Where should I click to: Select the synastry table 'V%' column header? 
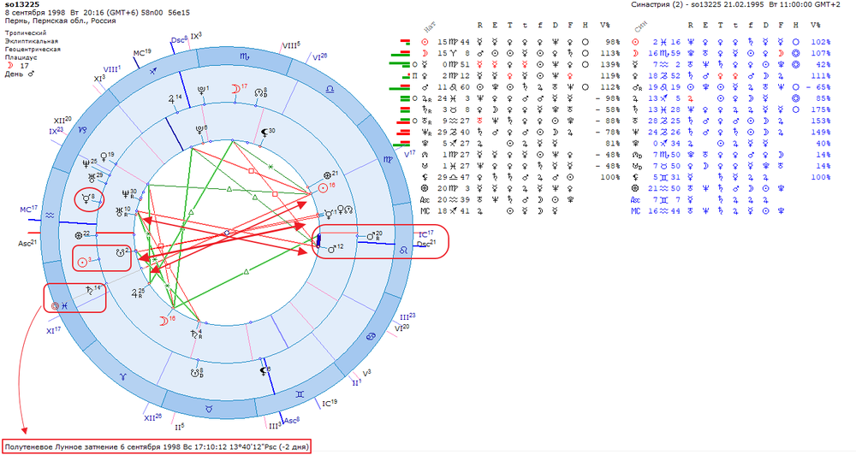tap(815, 25)
